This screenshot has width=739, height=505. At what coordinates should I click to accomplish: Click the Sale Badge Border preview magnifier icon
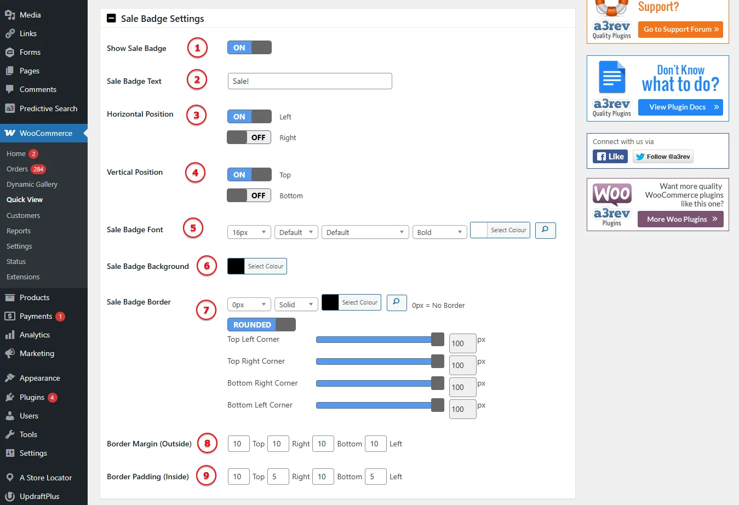click(x=397, y=302)
